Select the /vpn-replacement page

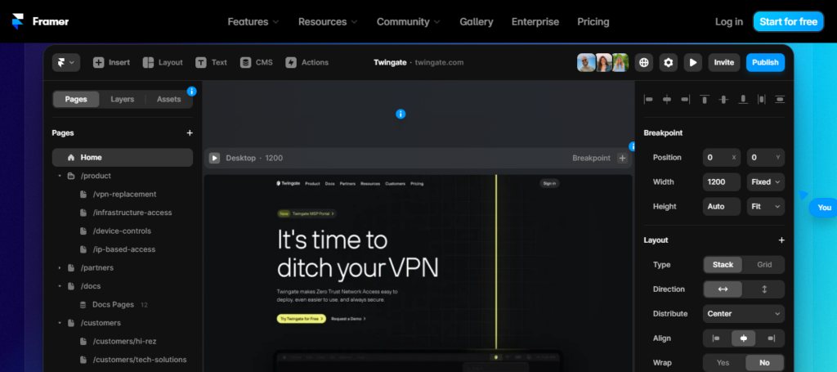tap(124, 195)
